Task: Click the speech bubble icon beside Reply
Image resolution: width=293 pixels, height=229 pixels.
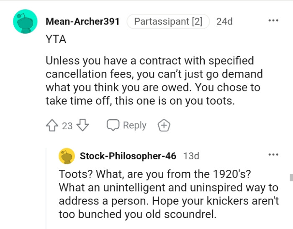Action: [x=113, y=125]
